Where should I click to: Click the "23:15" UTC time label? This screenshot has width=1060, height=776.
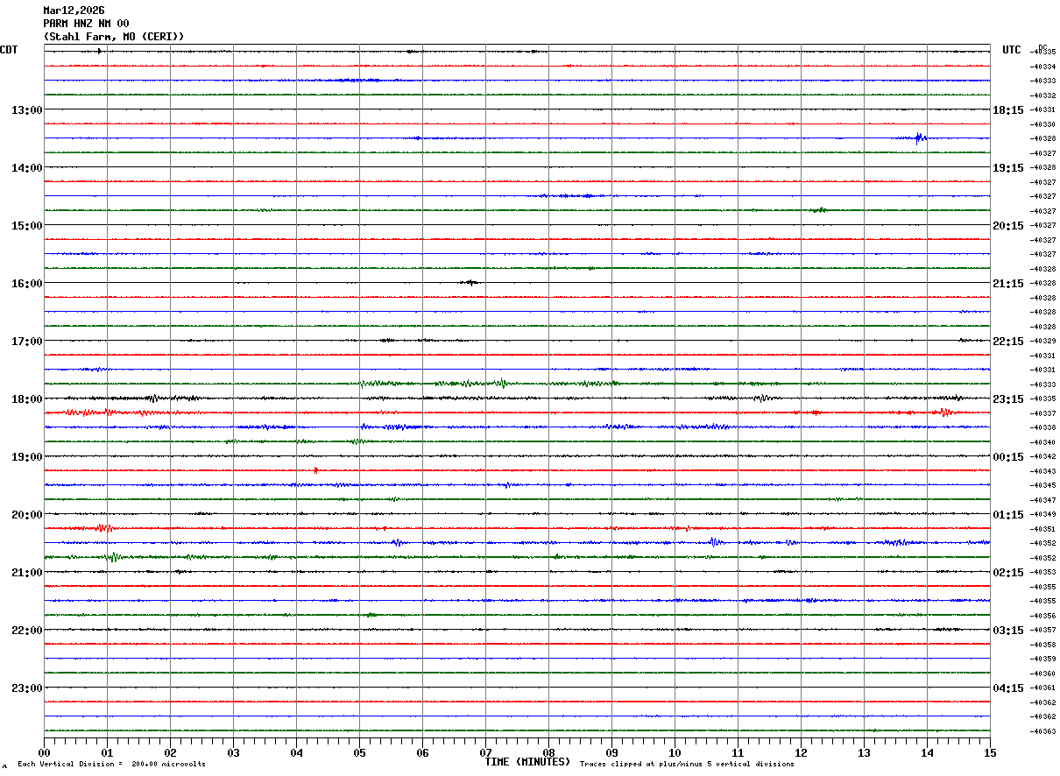(1008, 399)
